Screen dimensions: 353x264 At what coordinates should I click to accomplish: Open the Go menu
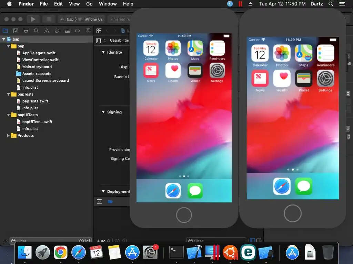pos(89,4)
